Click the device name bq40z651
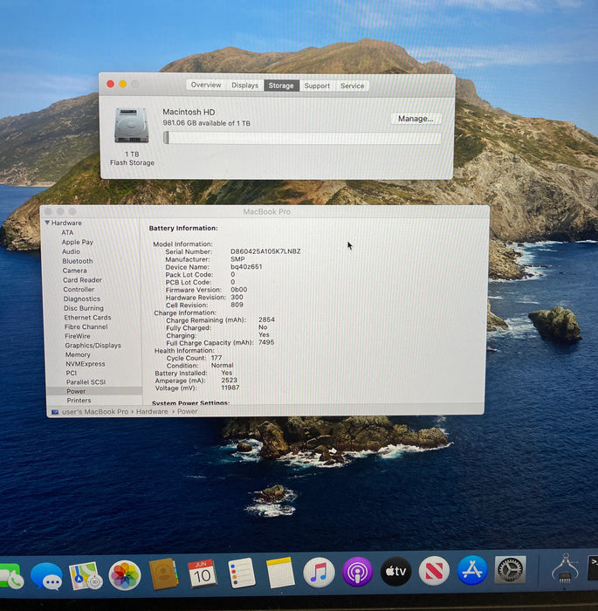The width and height of the screenshot is (598, 611). (246, 266)
